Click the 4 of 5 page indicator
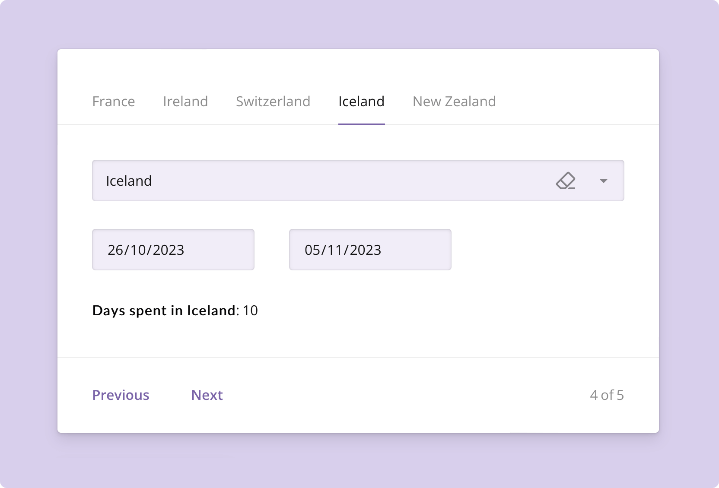 [x=607, y=395]
